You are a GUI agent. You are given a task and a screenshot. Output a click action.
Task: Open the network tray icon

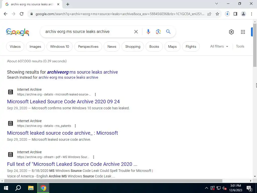pyautogui.click(x=219, y=188)
